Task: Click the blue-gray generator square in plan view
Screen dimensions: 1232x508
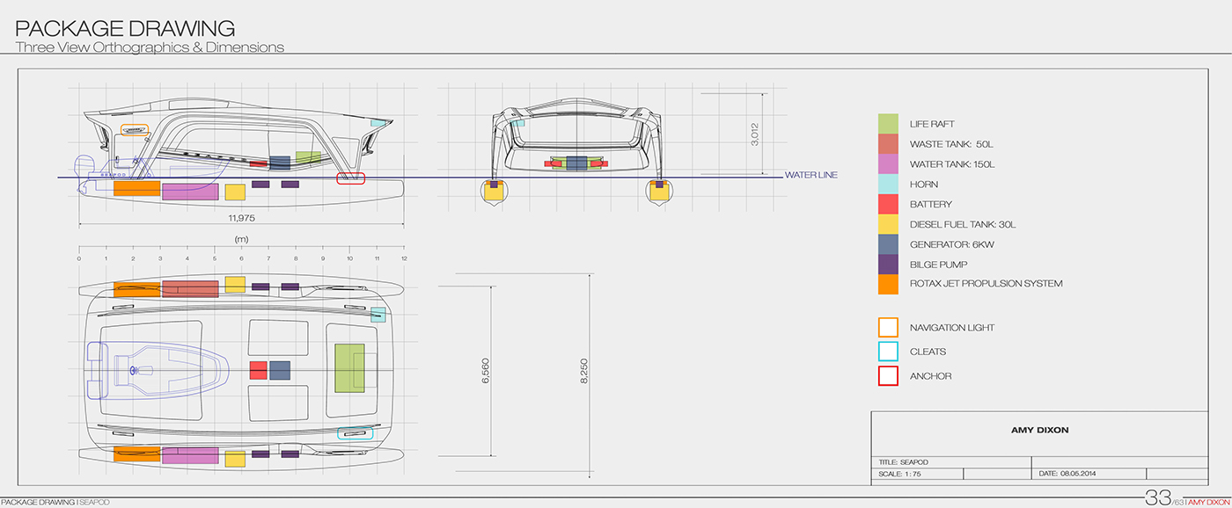Action: click(x=280, y=370)
